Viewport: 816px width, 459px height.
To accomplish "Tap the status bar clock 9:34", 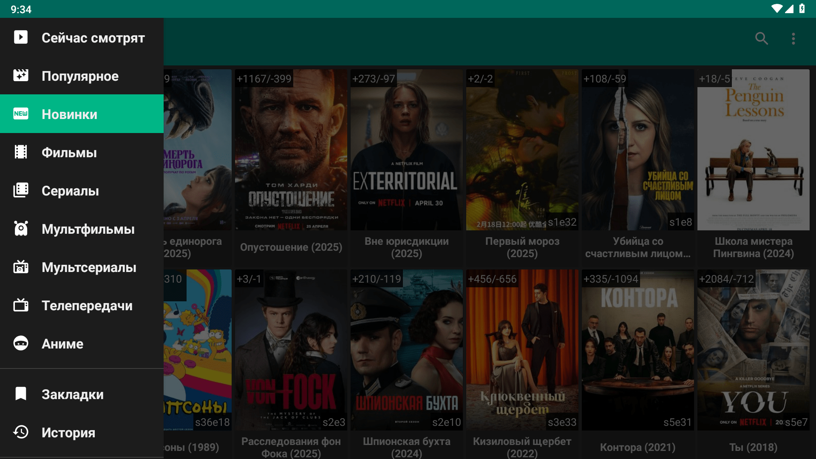I will (x=21, y=9).
